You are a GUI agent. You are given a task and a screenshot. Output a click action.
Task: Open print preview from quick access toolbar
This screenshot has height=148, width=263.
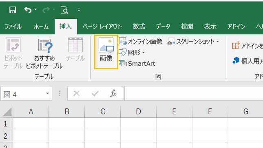click(x=64, y=10)
